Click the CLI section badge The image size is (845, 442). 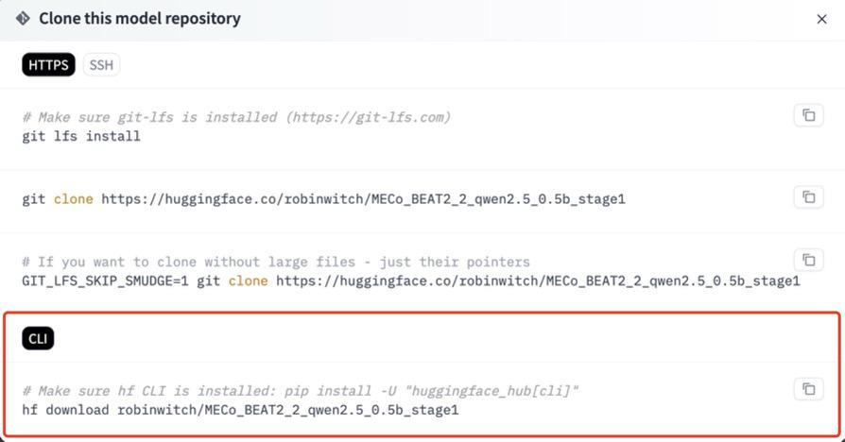[x=38, y=339]
